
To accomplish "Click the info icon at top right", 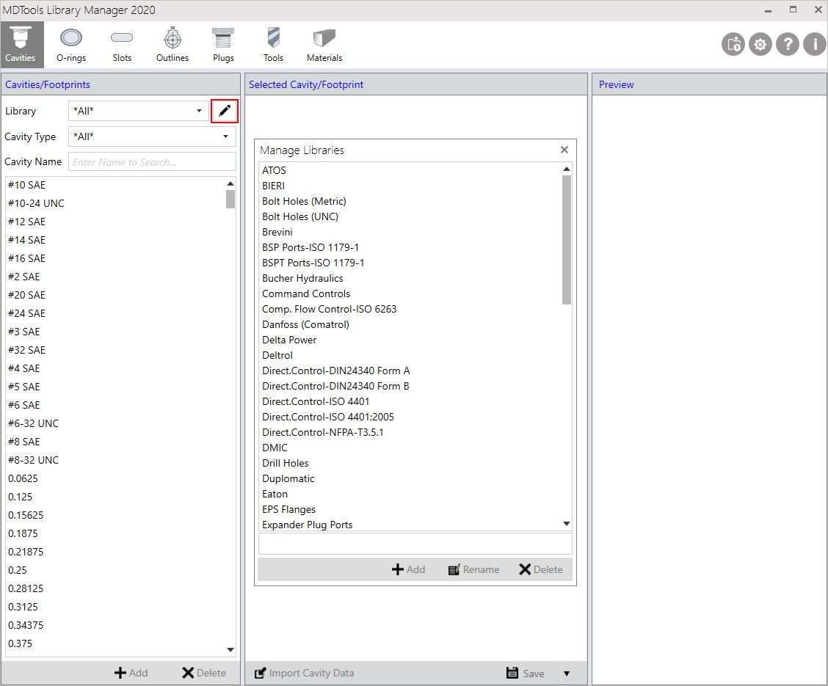I will coord(814,44).
